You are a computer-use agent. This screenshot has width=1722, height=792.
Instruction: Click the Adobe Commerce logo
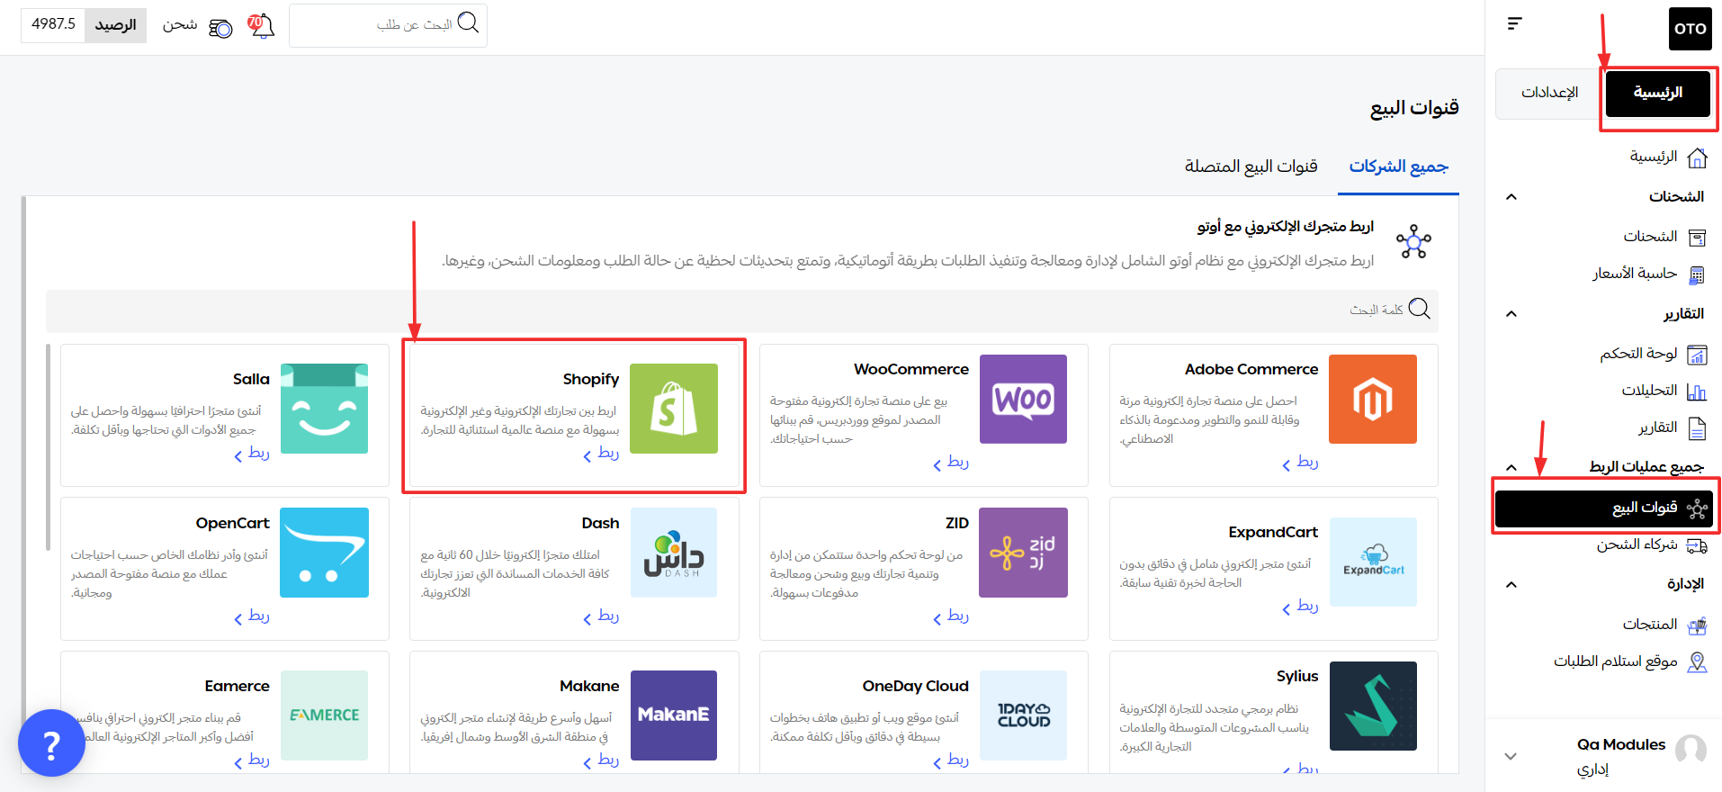point(1373,399)
